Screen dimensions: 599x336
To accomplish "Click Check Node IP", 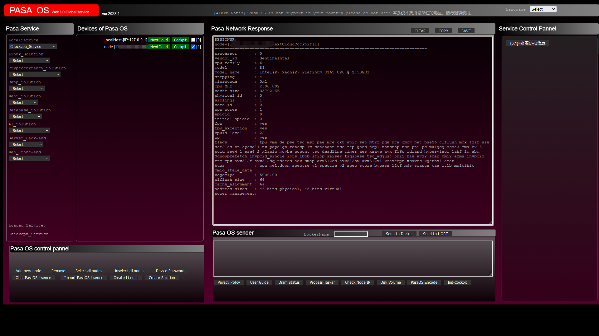I will point(358,282).
